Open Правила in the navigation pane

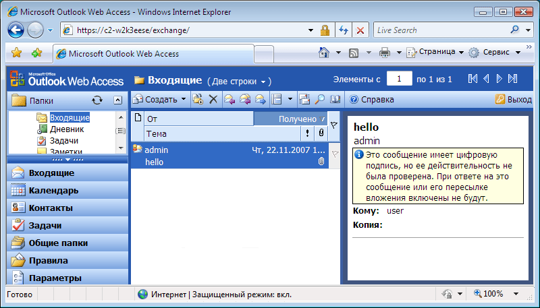pos(67,261)
